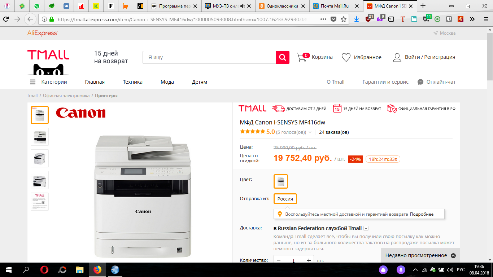Change delivery city Москва
Image resolution: width=493 pixels, height=277 pixels.
(445, 33)
